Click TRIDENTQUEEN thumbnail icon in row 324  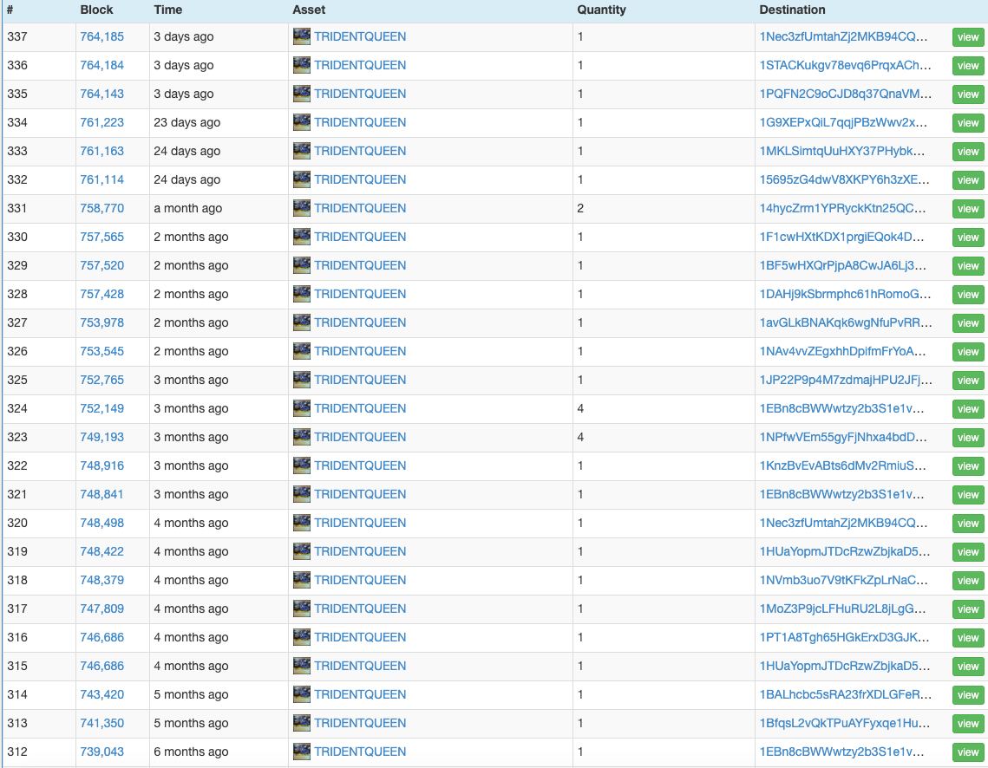302,408
